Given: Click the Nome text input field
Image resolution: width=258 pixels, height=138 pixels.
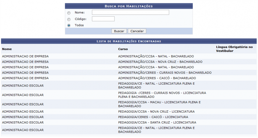Looking at the screenshot, I should click(x=130, y=12).
